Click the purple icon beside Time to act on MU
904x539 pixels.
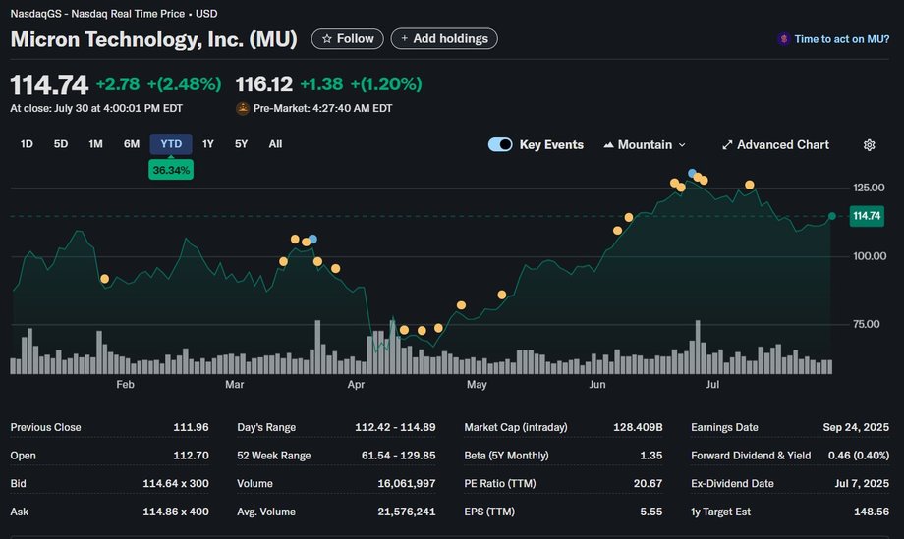[783, 39]
